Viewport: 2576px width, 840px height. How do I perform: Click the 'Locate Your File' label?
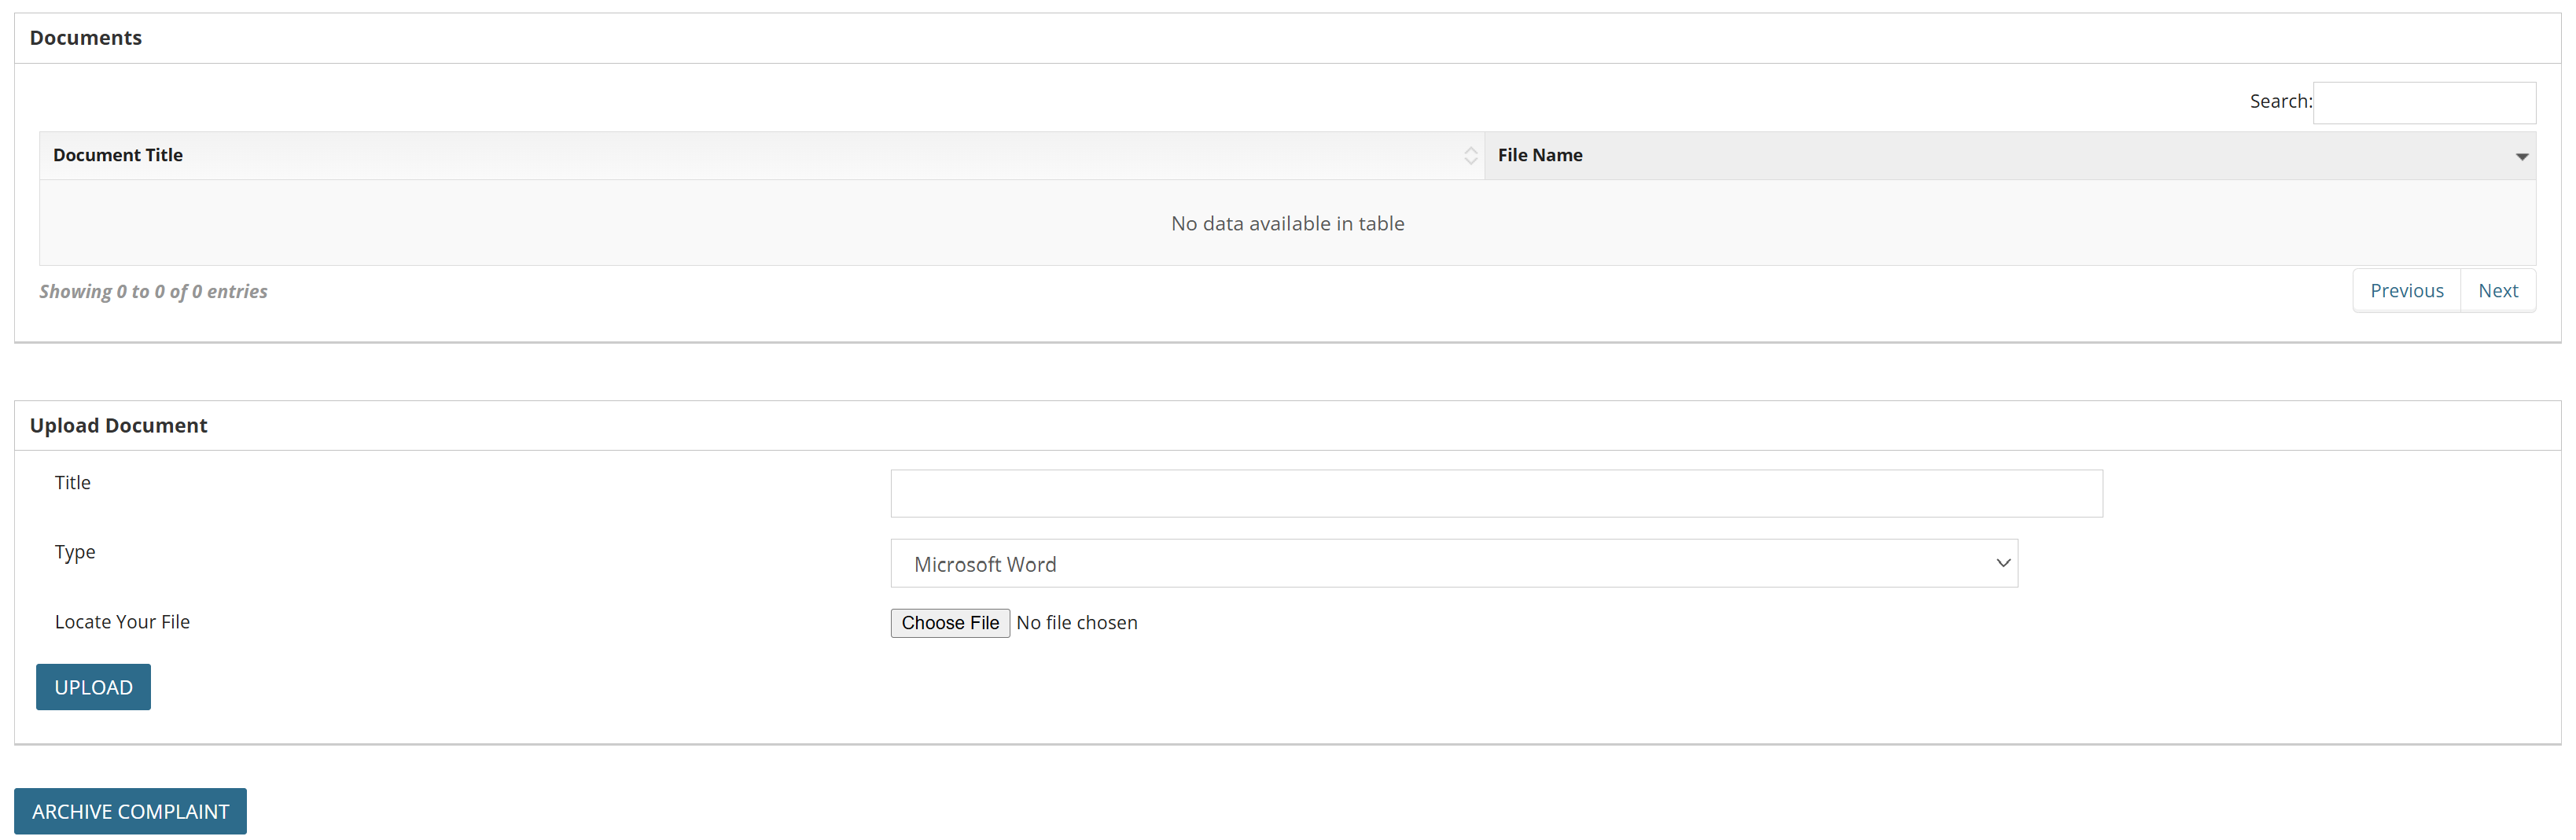(x=122, y=622)
